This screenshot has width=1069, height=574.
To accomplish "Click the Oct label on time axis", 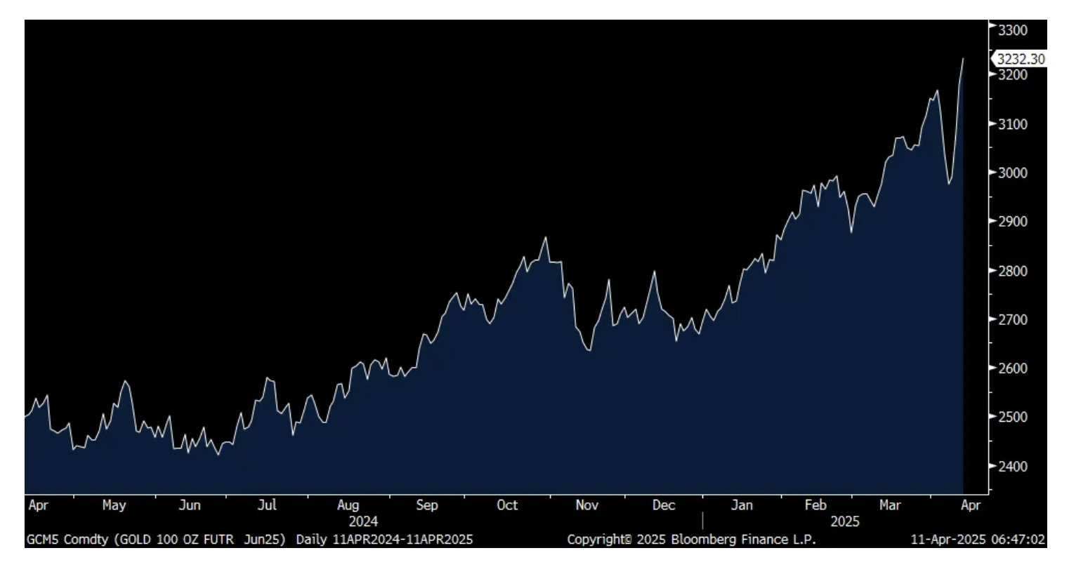I will point(506,505).
